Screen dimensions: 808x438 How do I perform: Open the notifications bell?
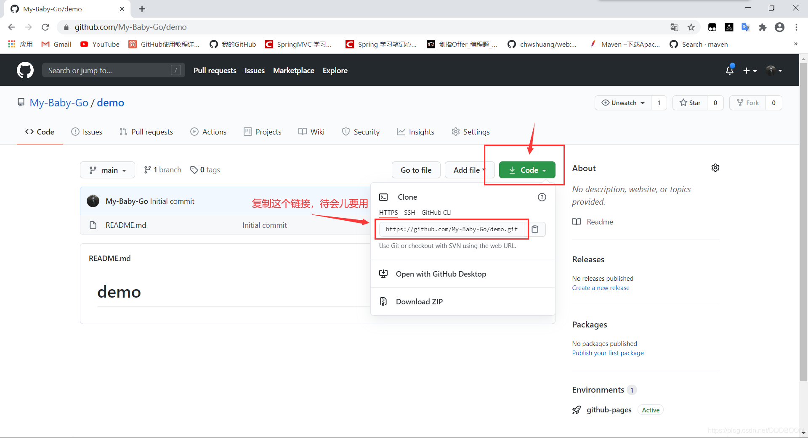(730, 70)
